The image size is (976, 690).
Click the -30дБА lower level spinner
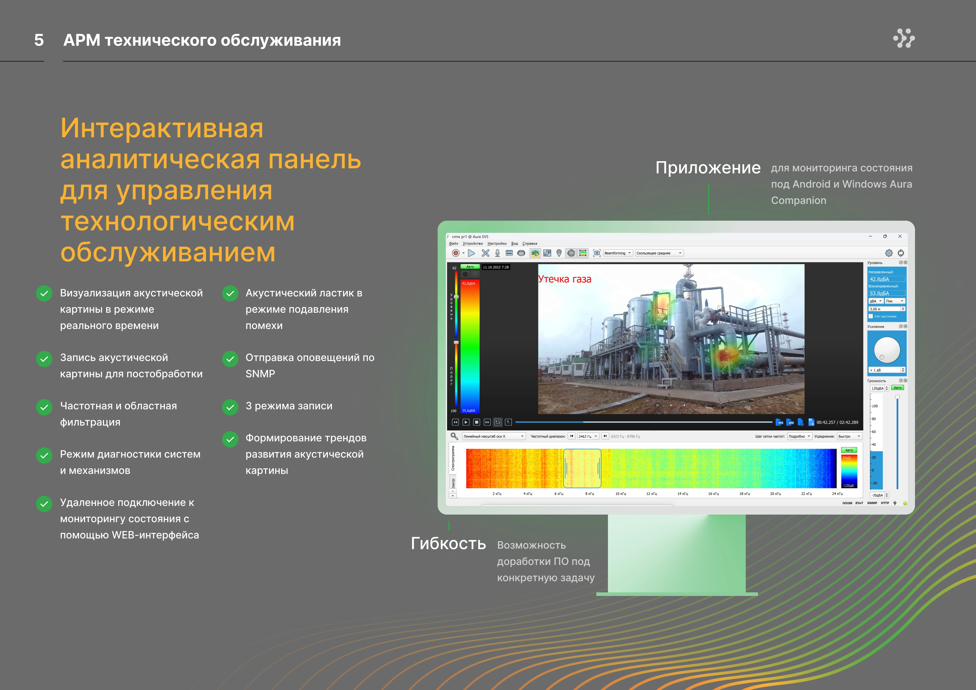click(x=879, y=495)
